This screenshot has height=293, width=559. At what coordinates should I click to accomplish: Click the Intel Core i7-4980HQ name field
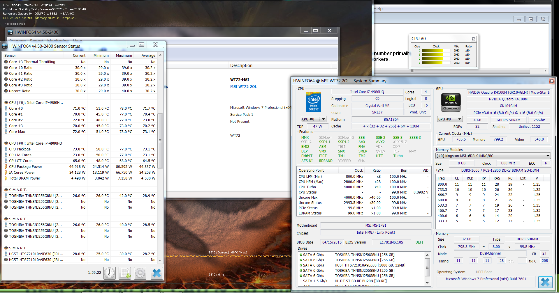(x=367, y=92)
